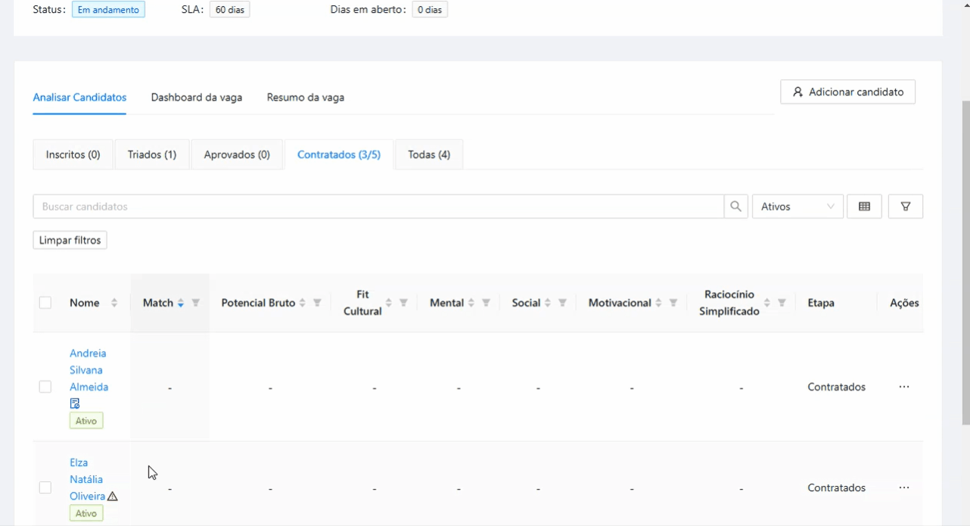Click the 60 dias SLA value
970x526 pixels.
229,10
